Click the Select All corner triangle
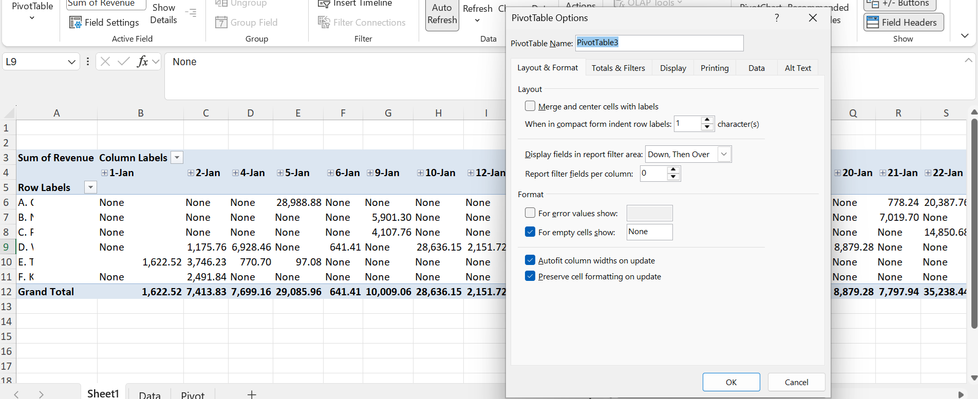978x399 pixels. pyautogui.click(x=9, y=113)
